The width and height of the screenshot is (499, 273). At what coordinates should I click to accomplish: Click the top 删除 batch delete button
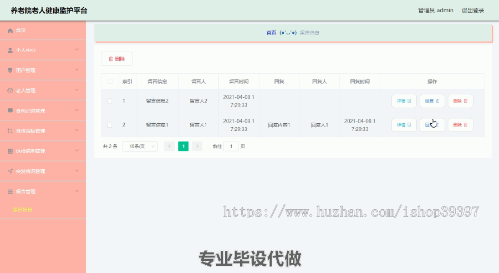click(117, 59)
